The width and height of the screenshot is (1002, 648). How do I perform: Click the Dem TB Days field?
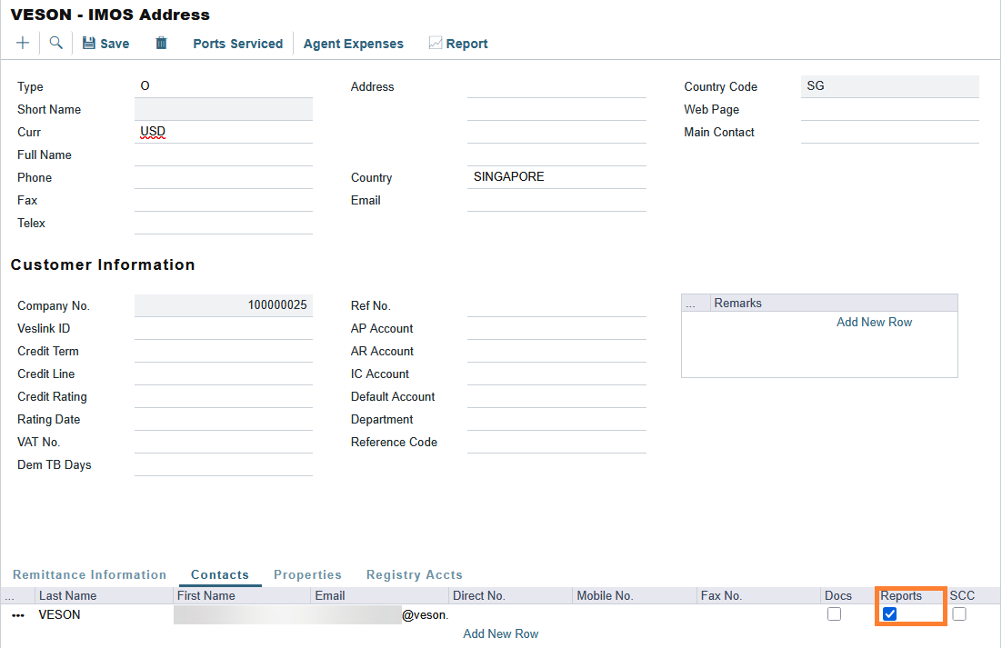click(224, 465)
